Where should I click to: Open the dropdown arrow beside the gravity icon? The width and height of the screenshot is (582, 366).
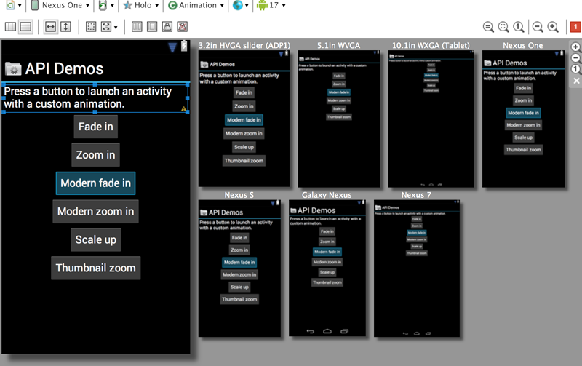116,27
